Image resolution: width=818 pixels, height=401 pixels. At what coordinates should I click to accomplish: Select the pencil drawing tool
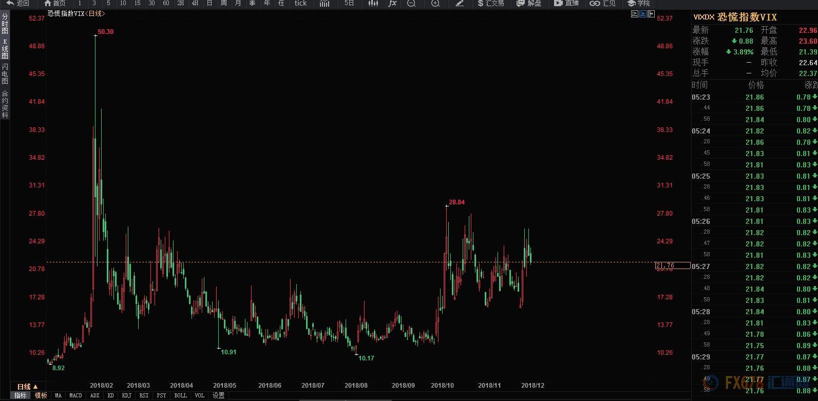(x=460, y=3)
